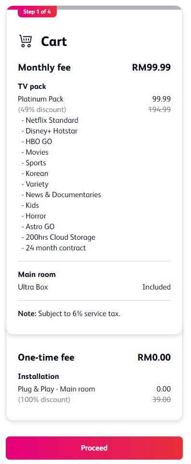191x464 pixels.
Task: Click the HBO GO list item
Action: click(x=37, y=142)
